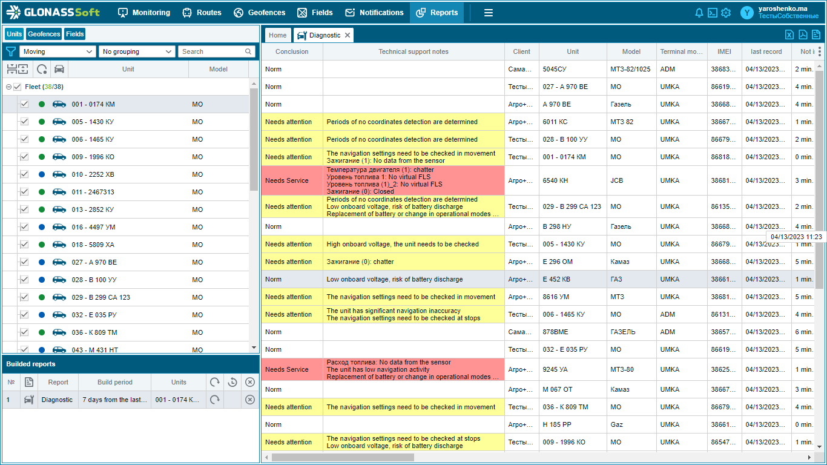This screenshot has width=827, height=465.
Task: Open the hamburger more-menu
Action: [x=489, y=13]
